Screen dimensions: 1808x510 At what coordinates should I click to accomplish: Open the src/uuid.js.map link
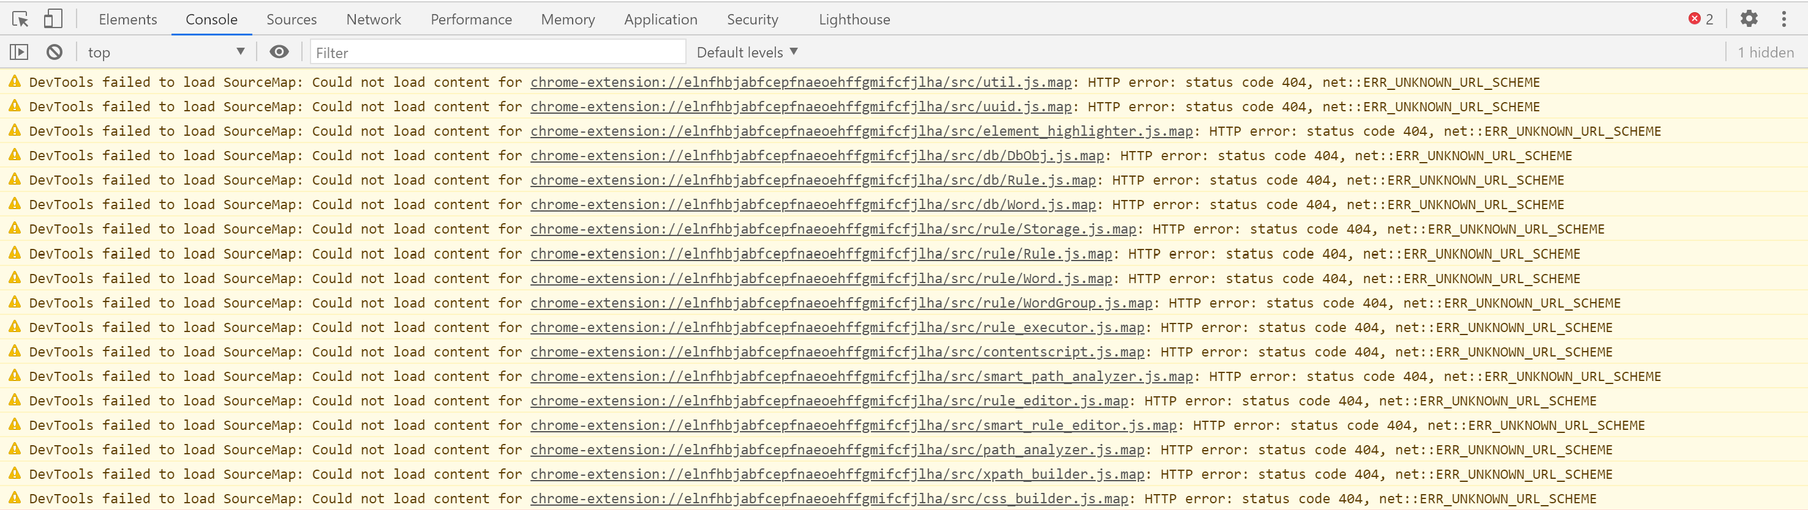click(801, 106)
